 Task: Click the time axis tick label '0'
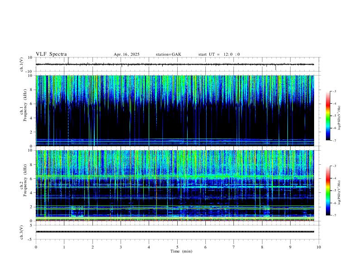click(36, 247)
